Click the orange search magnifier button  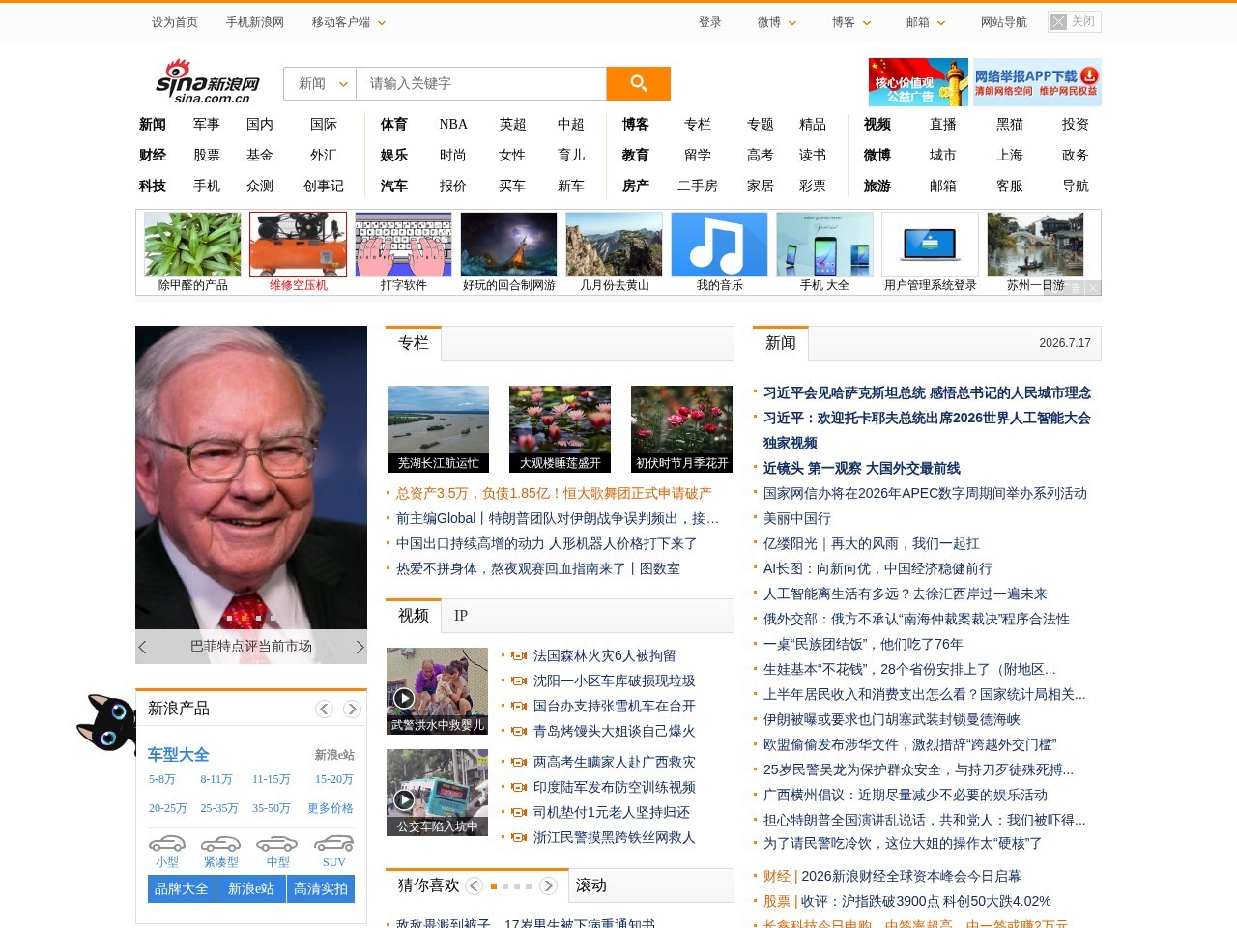(638, 83)
